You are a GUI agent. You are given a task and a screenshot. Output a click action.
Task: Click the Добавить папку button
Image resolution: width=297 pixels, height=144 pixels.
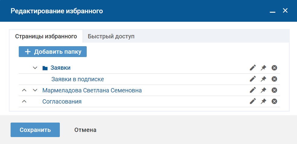pyautogui.click(x=53, y=52)
